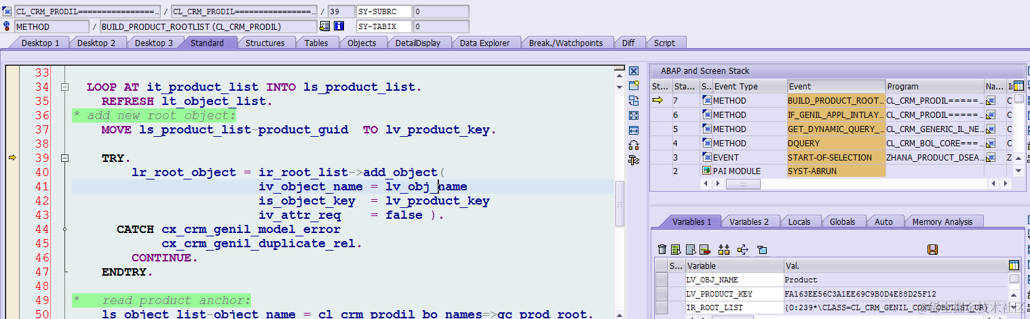Screen dimensions: 1030x319
Task: Click the Val. column header
Action: point(895,265)
